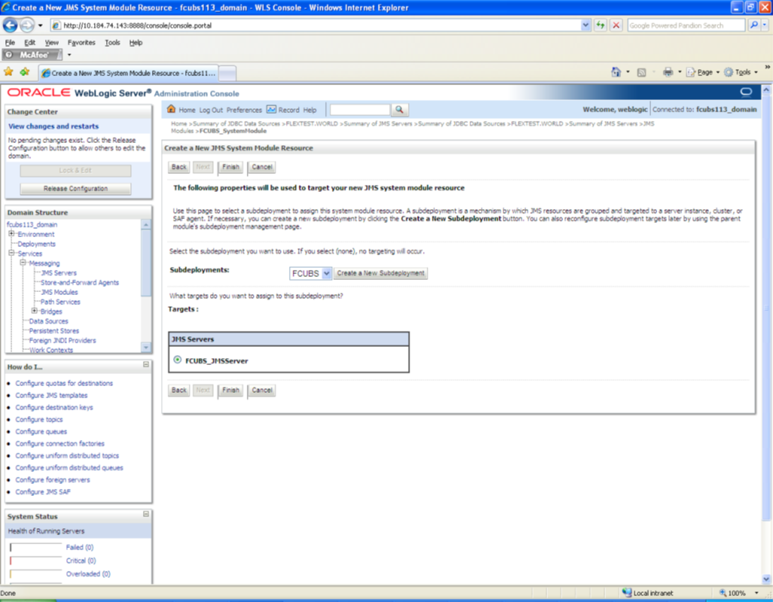Screen dimensions: 773x602
Task: Click the bottom Cancel button
Action: point(262,390)
